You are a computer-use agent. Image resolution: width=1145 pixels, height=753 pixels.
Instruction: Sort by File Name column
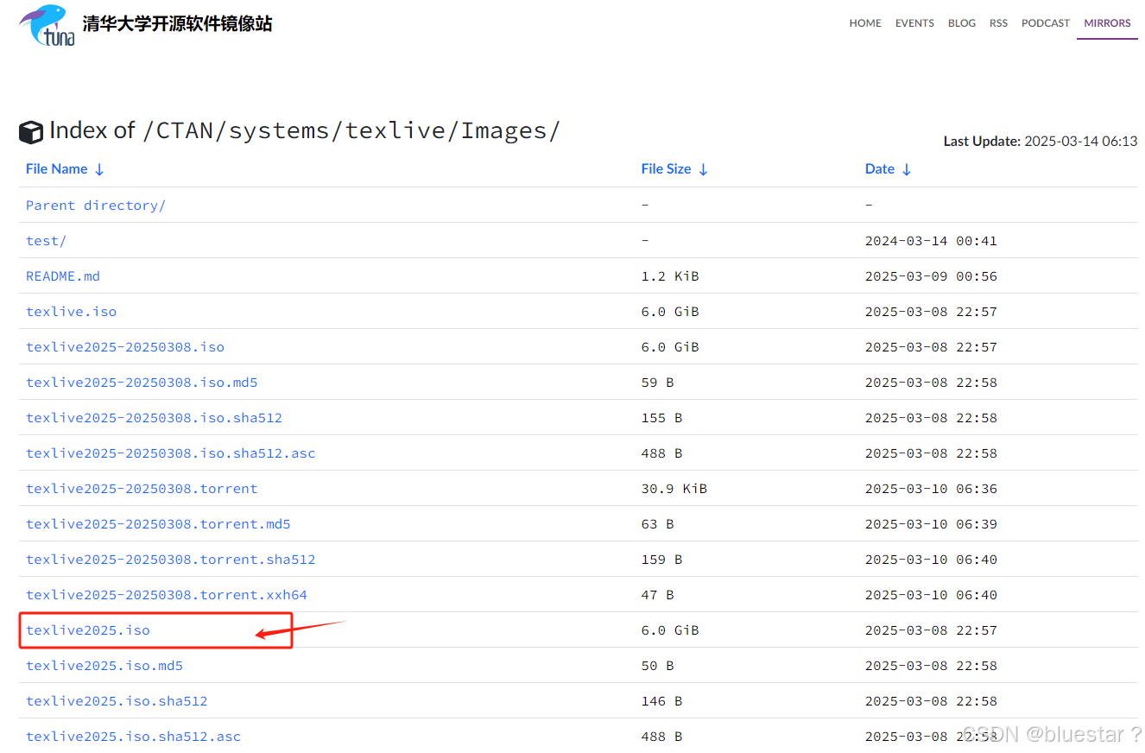click(65, 169)
